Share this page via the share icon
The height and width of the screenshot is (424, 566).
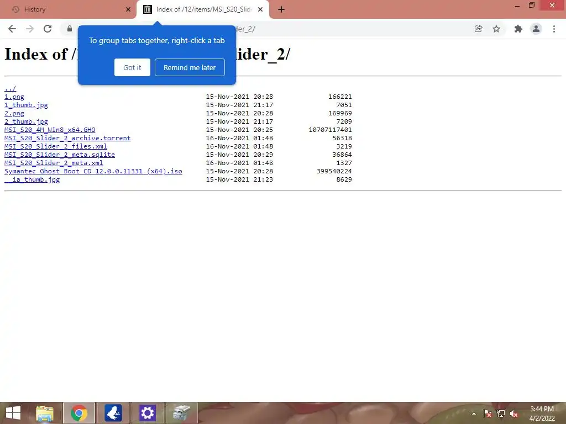coord(479,29)
